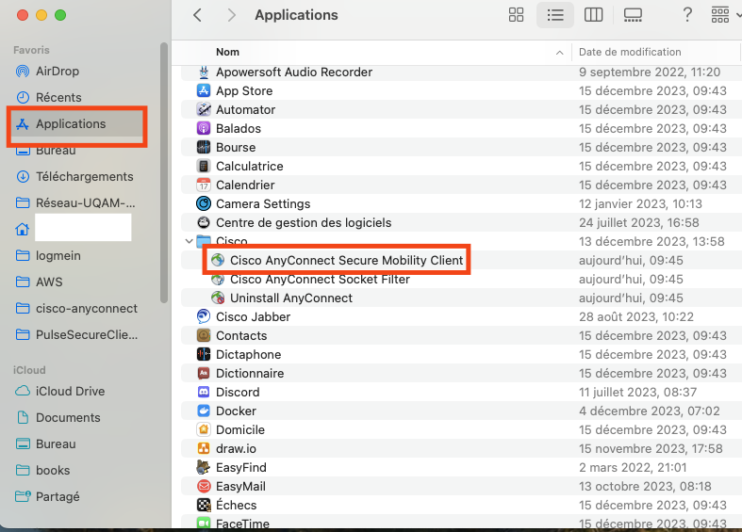Go forward with the right chevron

point(231,15)
